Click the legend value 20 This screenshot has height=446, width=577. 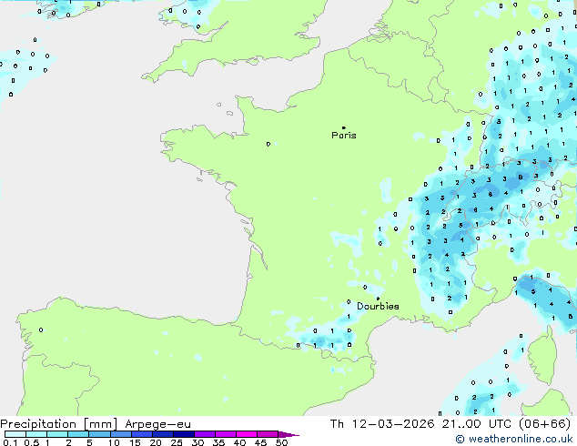tap(156, 442)
